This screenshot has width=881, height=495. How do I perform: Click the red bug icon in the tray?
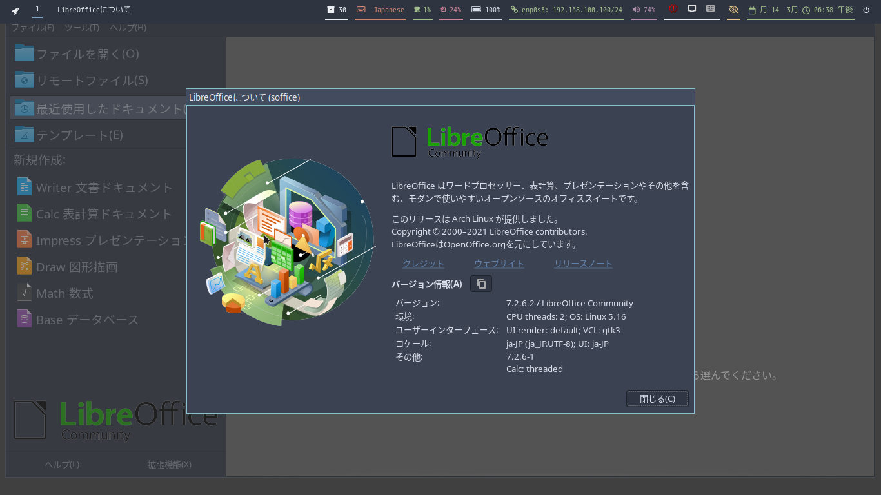tap(673, 9)
